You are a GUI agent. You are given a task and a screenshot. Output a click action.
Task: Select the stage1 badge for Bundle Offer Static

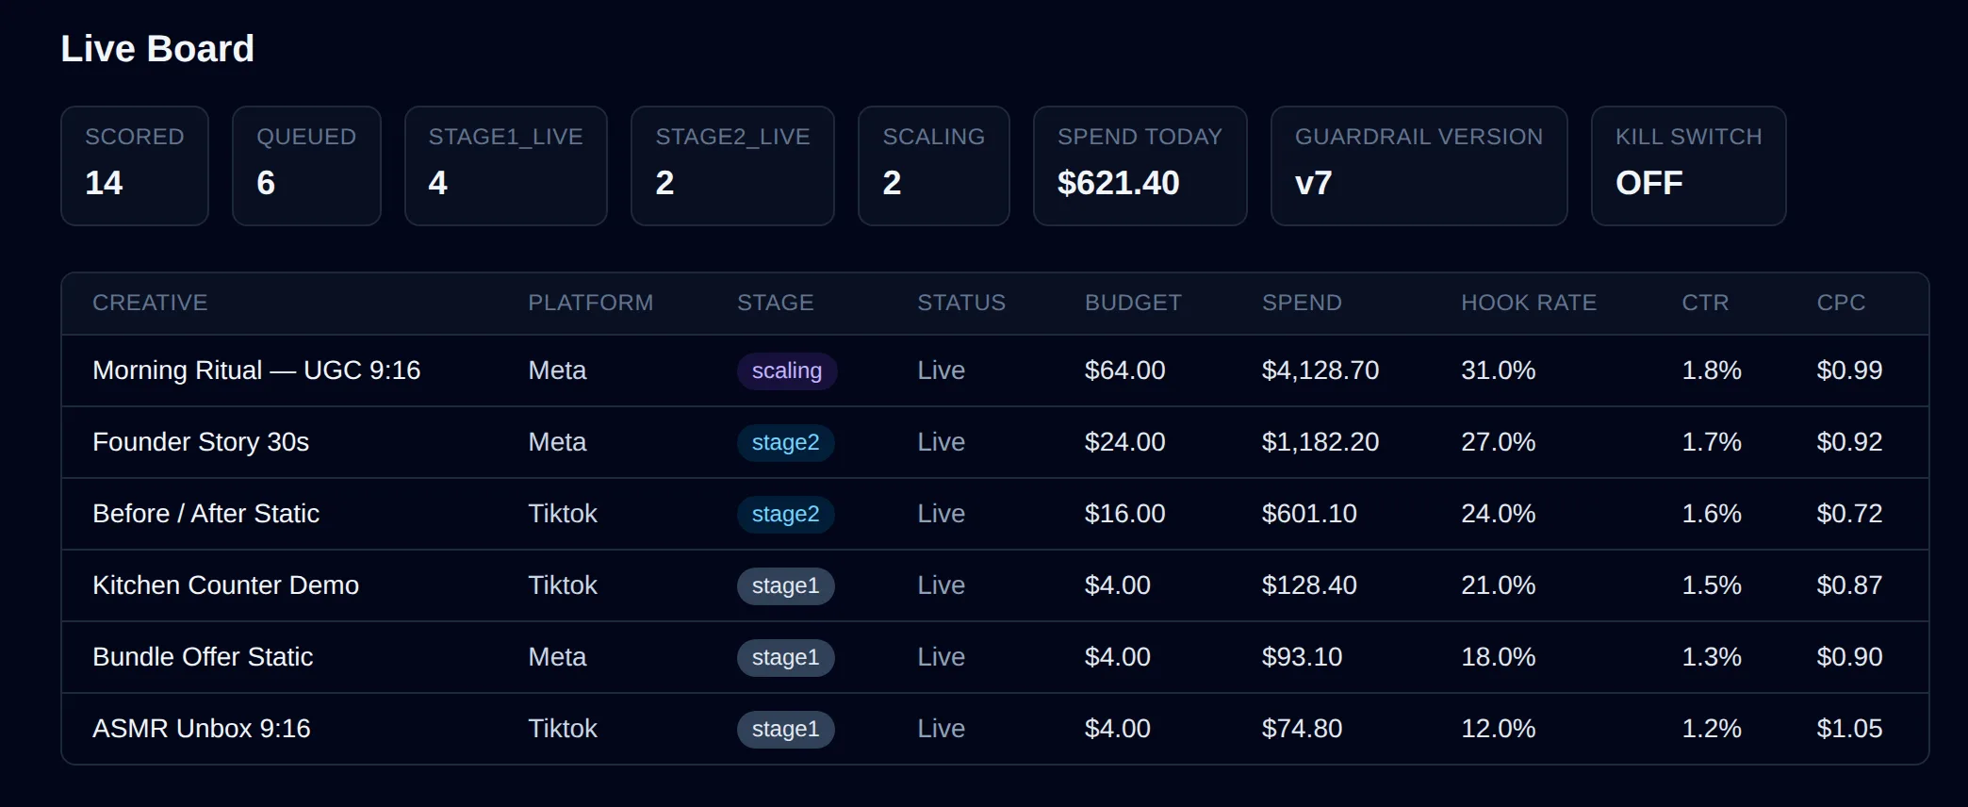point(786,657)
